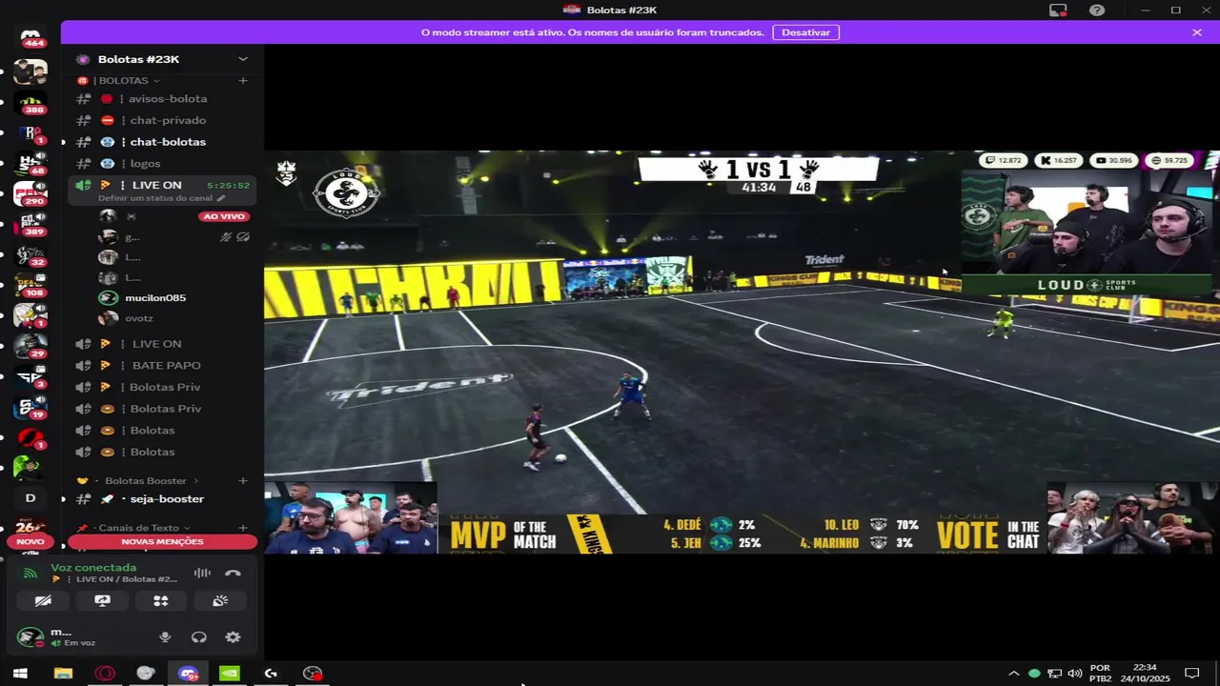The image size is (1220, 686).
Task: Click Definir um status do canal
Action: click(155, 198)
